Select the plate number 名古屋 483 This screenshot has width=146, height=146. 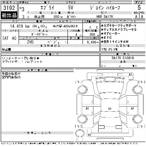click(65, 26)
